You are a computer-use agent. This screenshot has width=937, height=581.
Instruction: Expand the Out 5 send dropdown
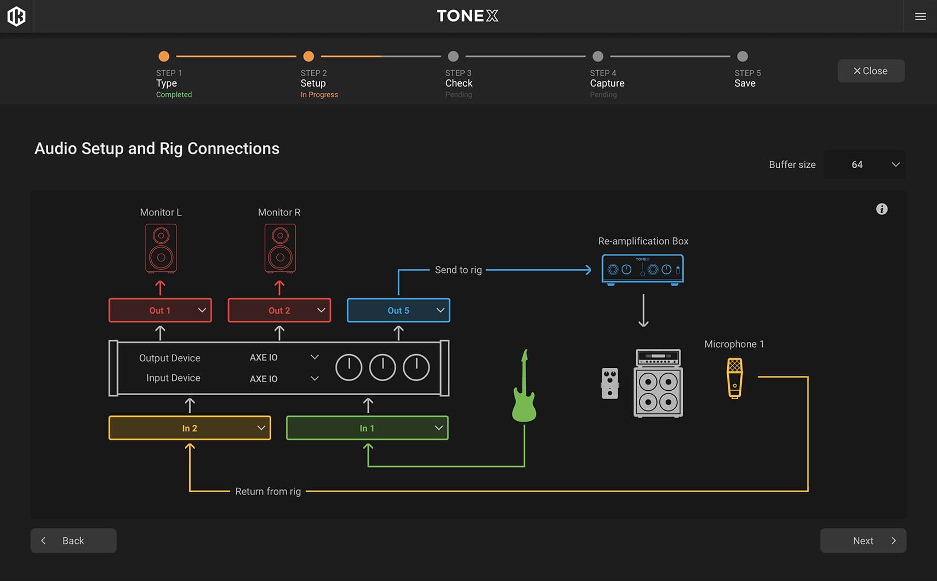(398, 310)
